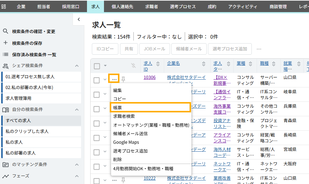Tick the checkbox for job 10306

tap(96, 80)
